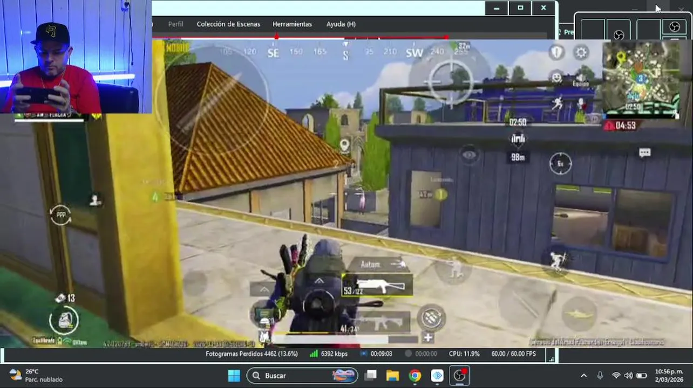Tap the Equilibrado mode round icon
The image size is (693, 388).
point(64,320)
